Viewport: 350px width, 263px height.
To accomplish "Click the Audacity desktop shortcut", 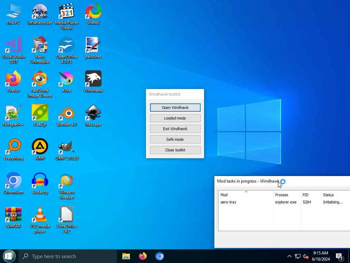I will coord(40,184).
